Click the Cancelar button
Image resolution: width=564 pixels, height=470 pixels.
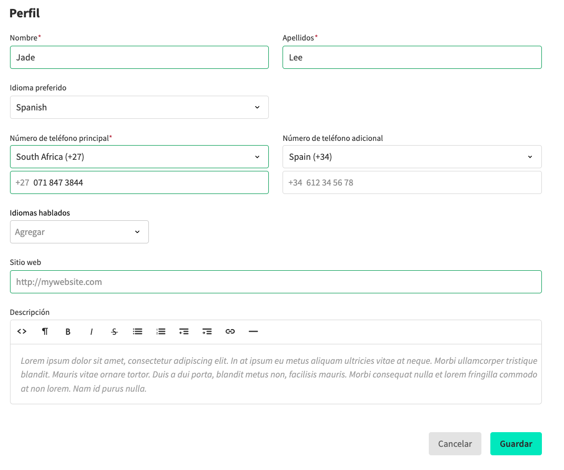[455, 444]
